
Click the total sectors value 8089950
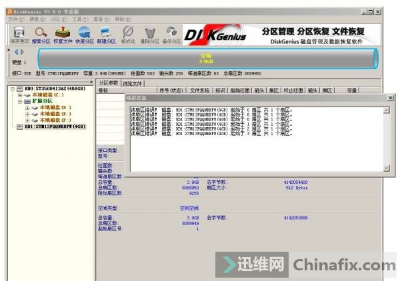190,188
